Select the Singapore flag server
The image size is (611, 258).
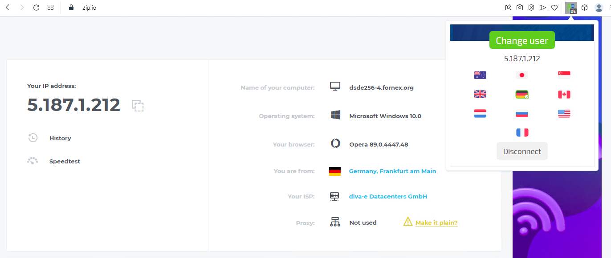coord(564,75)
